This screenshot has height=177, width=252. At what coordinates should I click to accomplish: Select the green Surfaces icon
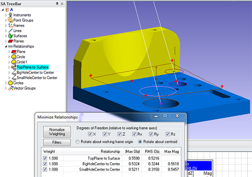coord(10,36)
